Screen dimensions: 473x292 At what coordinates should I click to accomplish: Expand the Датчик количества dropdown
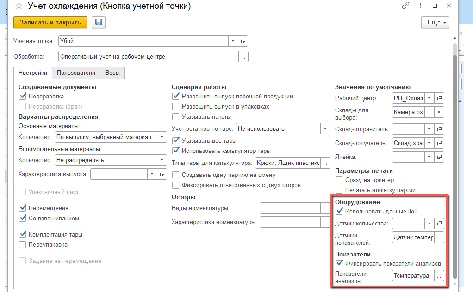pyautogui.click(x=429, y=224)
